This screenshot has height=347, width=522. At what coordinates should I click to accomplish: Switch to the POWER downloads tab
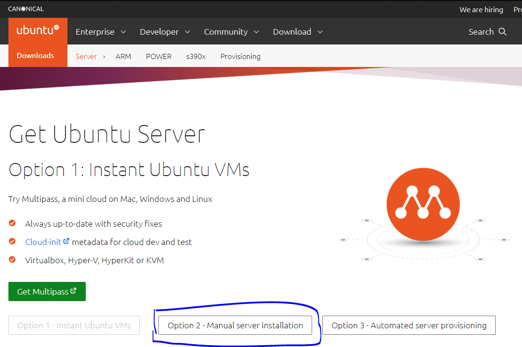point(158,57)
